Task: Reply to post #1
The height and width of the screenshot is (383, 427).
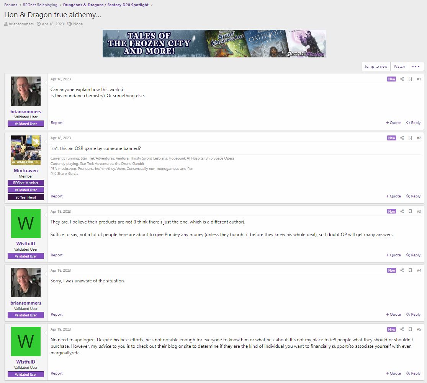Action: tap(413, 123)
